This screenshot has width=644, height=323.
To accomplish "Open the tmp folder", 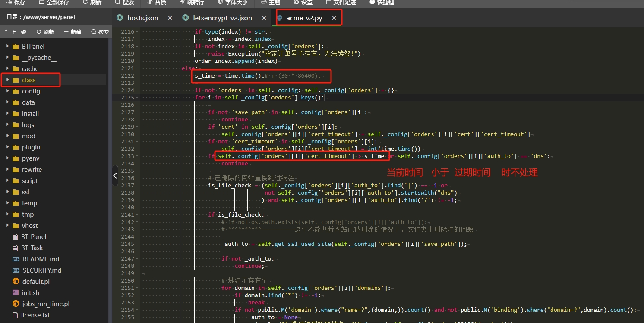I will point(28,214).
